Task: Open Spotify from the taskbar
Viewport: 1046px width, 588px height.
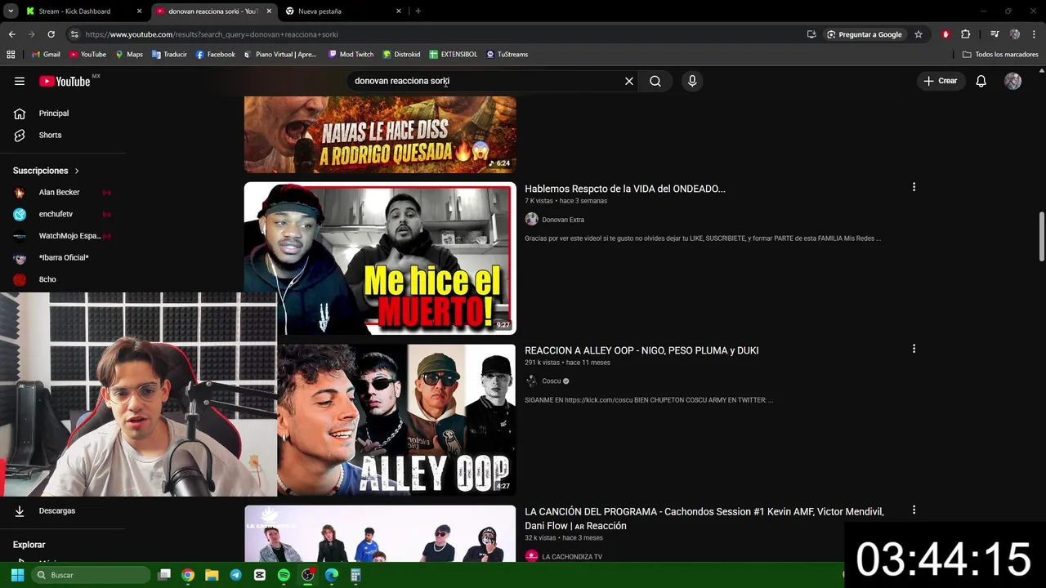Action: click(x=284, y=575)
